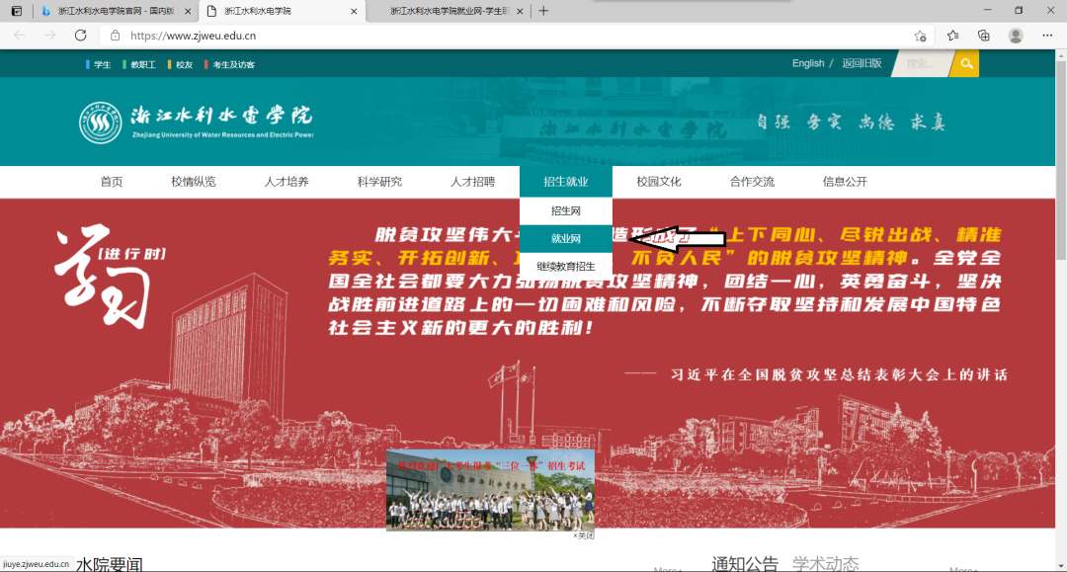Click the vertical scrollbar thumb
The image size is (1067, 572).
[1061, 160]
